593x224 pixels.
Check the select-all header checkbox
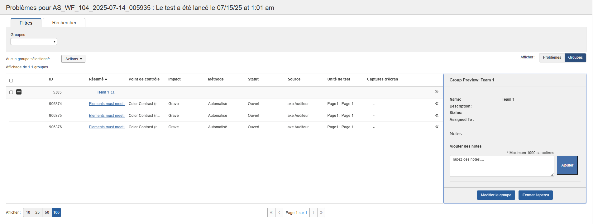tap(11, 81)
